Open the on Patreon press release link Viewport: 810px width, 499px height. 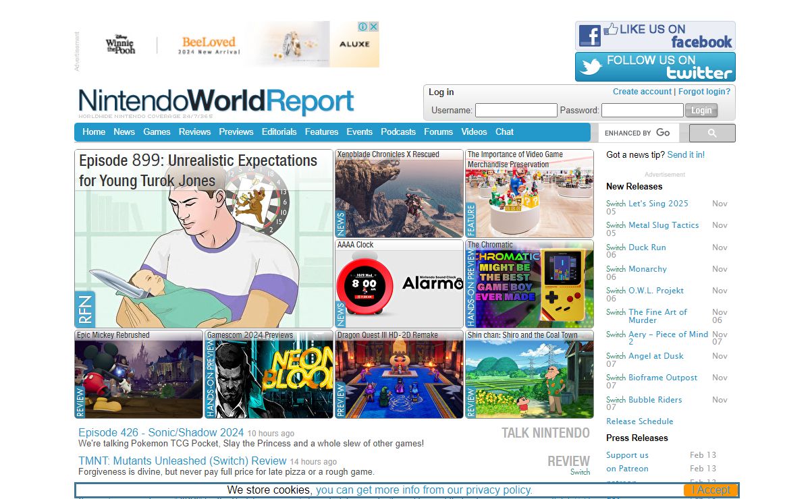pyautogui.click(x=627, y=469)
